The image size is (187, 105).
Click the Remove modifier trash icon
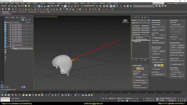point(142,60)
